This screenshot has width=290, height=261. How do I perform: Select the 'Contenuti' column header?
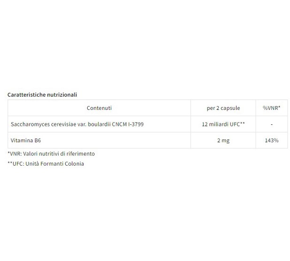pos(99,108)
